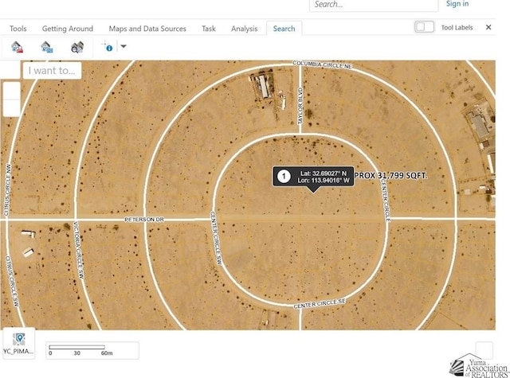Click the CENTER CIRCLE SE label
This screenshot has width=510, height=378.
(x=320, y=304)
